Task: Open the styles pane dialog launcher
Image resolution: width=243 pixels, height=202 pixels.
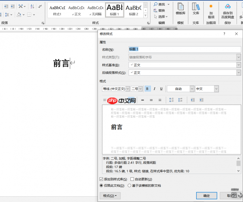Action: (148, 23)
